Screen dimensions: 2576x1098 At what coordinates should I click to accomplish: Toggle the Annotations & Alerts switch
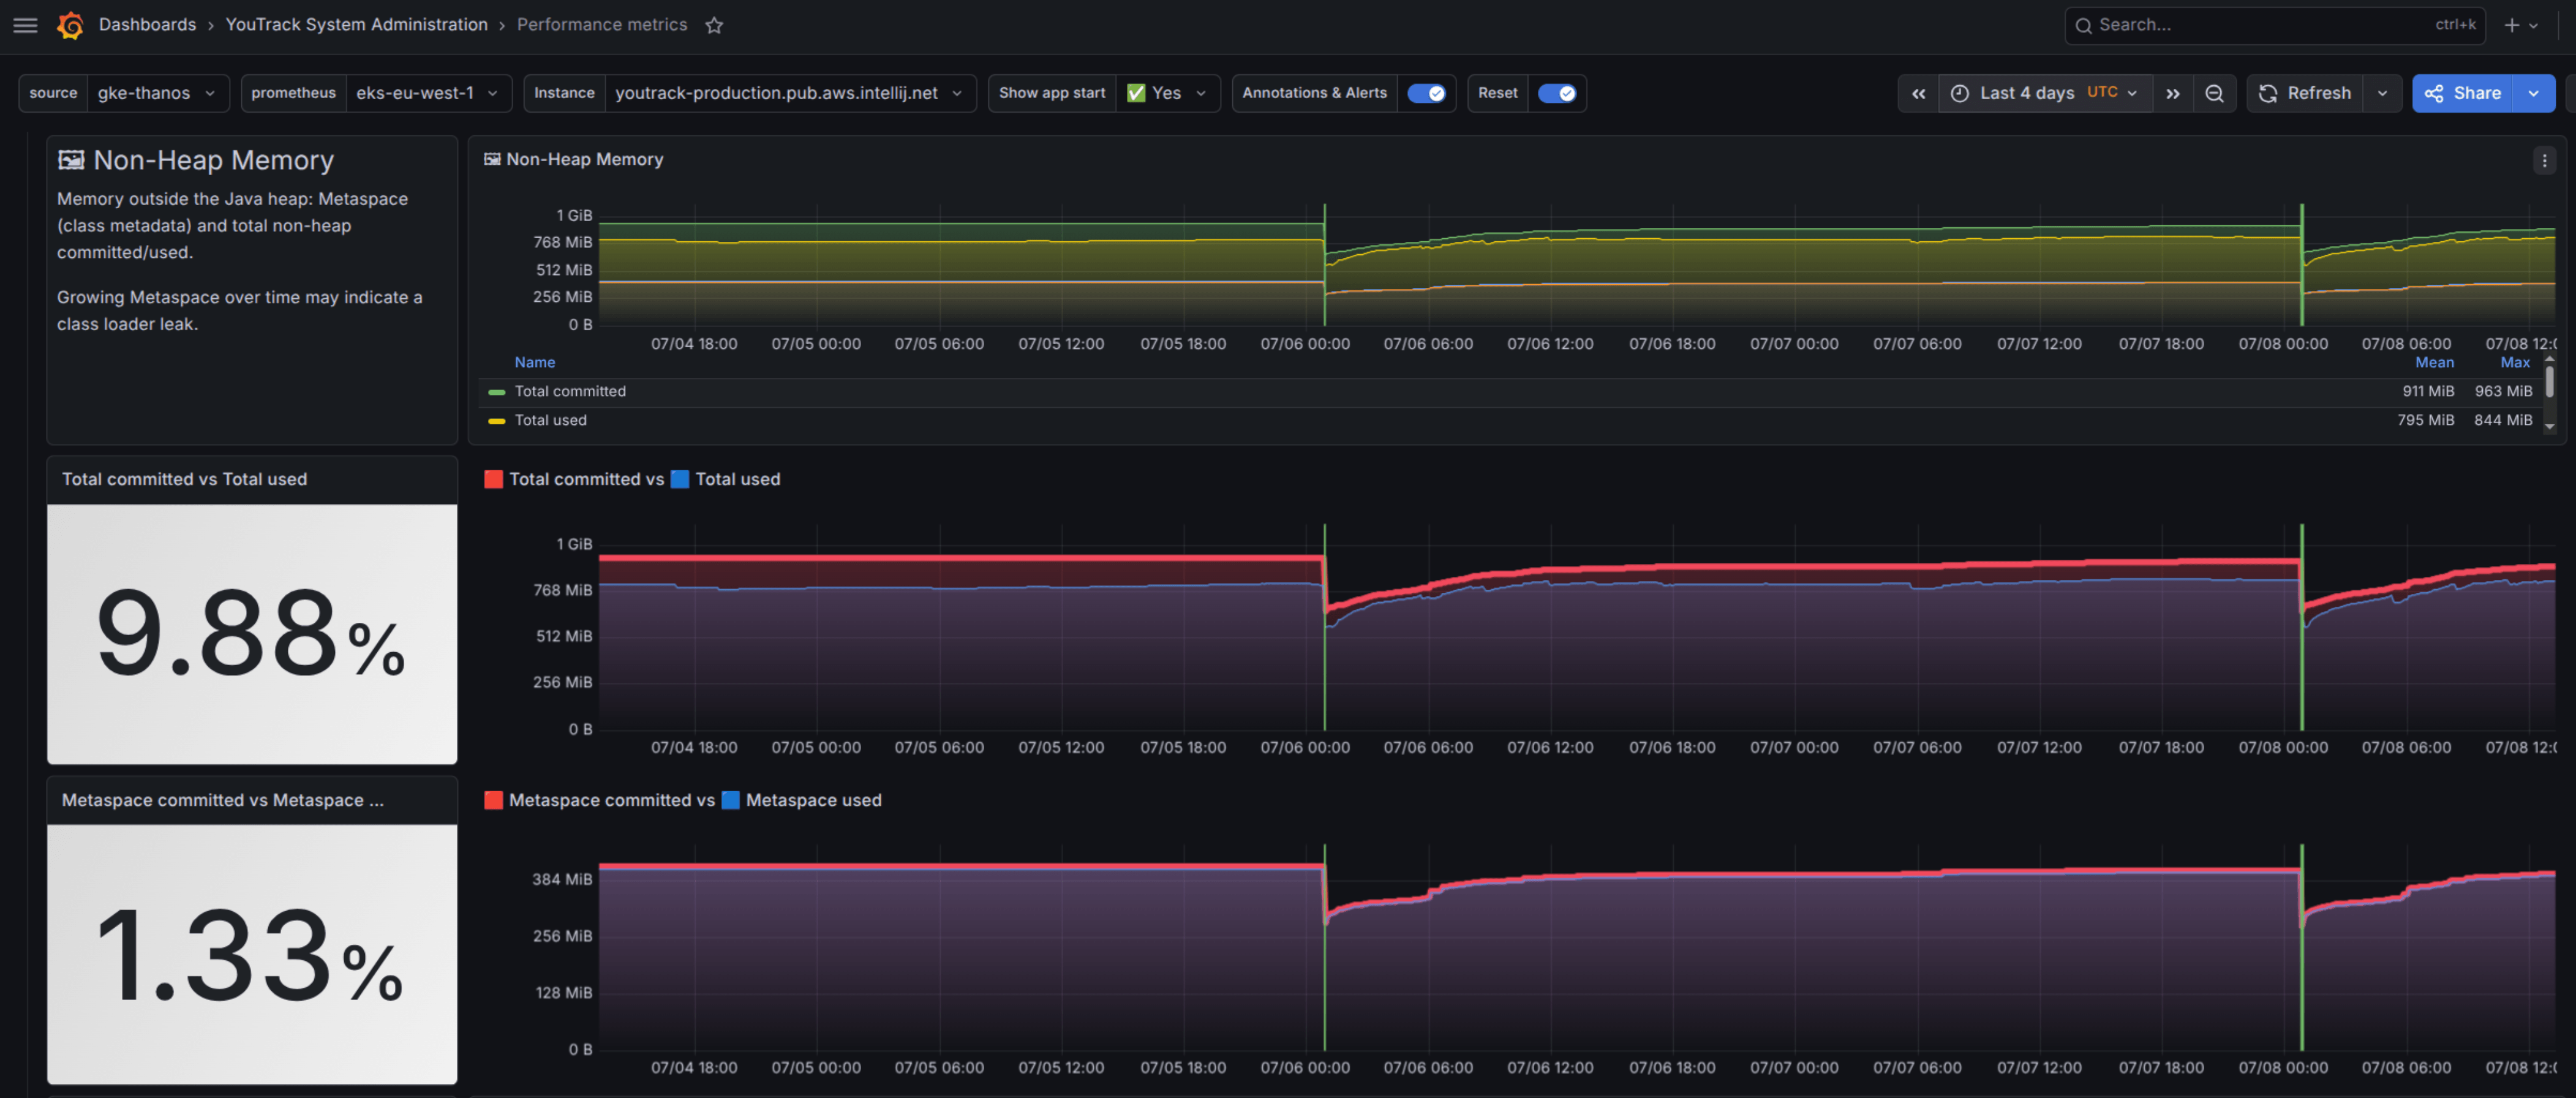(1425, 93)
